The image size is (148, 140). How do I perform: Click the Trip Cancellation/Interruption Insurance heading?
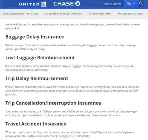(x=53, y=103)
